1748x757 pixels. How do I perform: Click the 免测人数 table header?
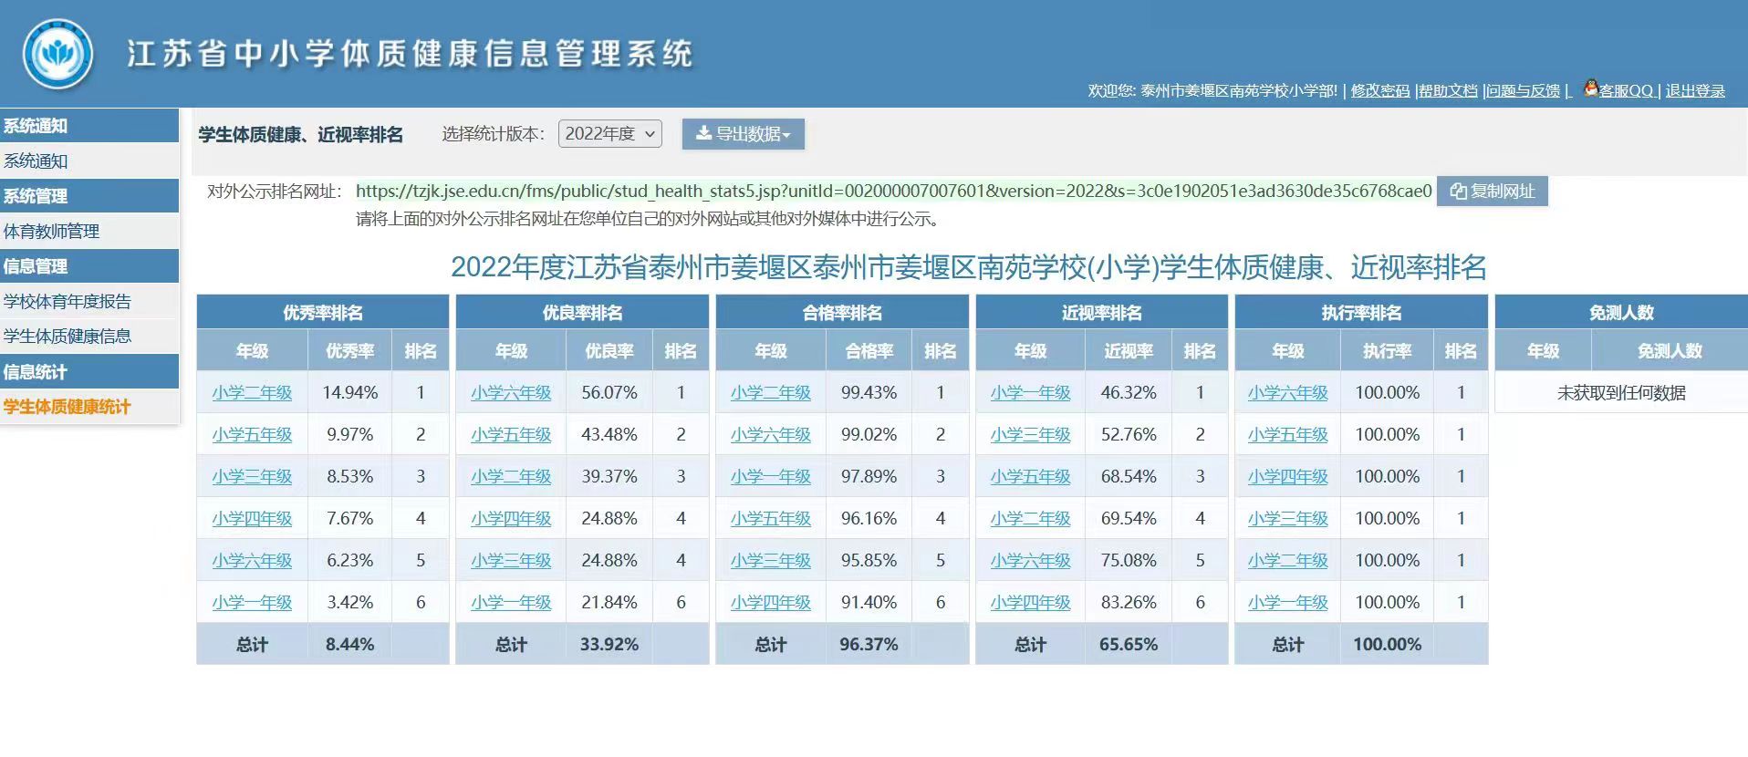1621,313
